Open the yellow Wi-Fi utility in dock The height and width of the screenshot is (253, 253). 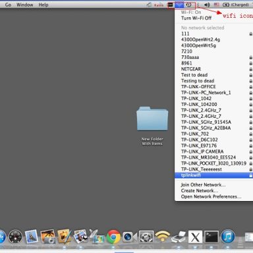(x=163, y=237)
